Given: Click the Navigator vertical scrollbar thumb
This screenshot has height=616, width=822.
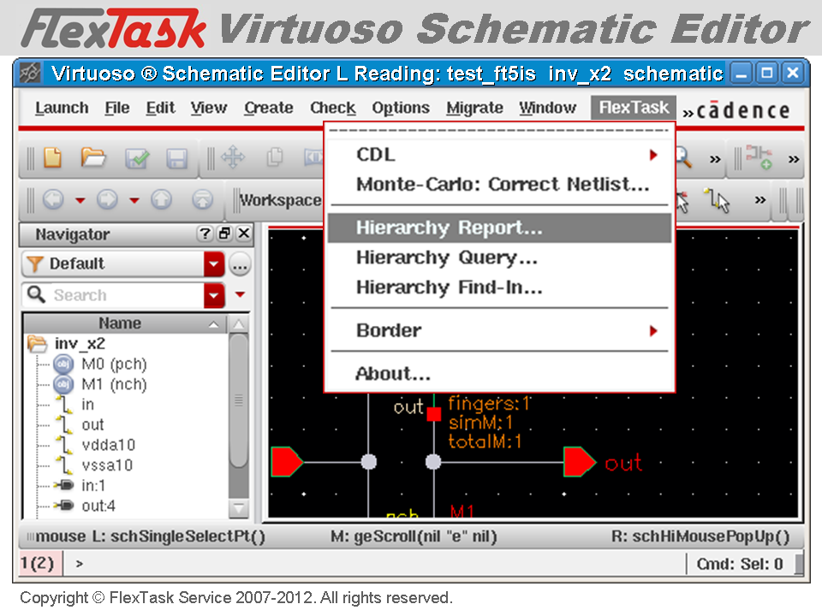Looking at the screenshot, I should coord(239,400).
